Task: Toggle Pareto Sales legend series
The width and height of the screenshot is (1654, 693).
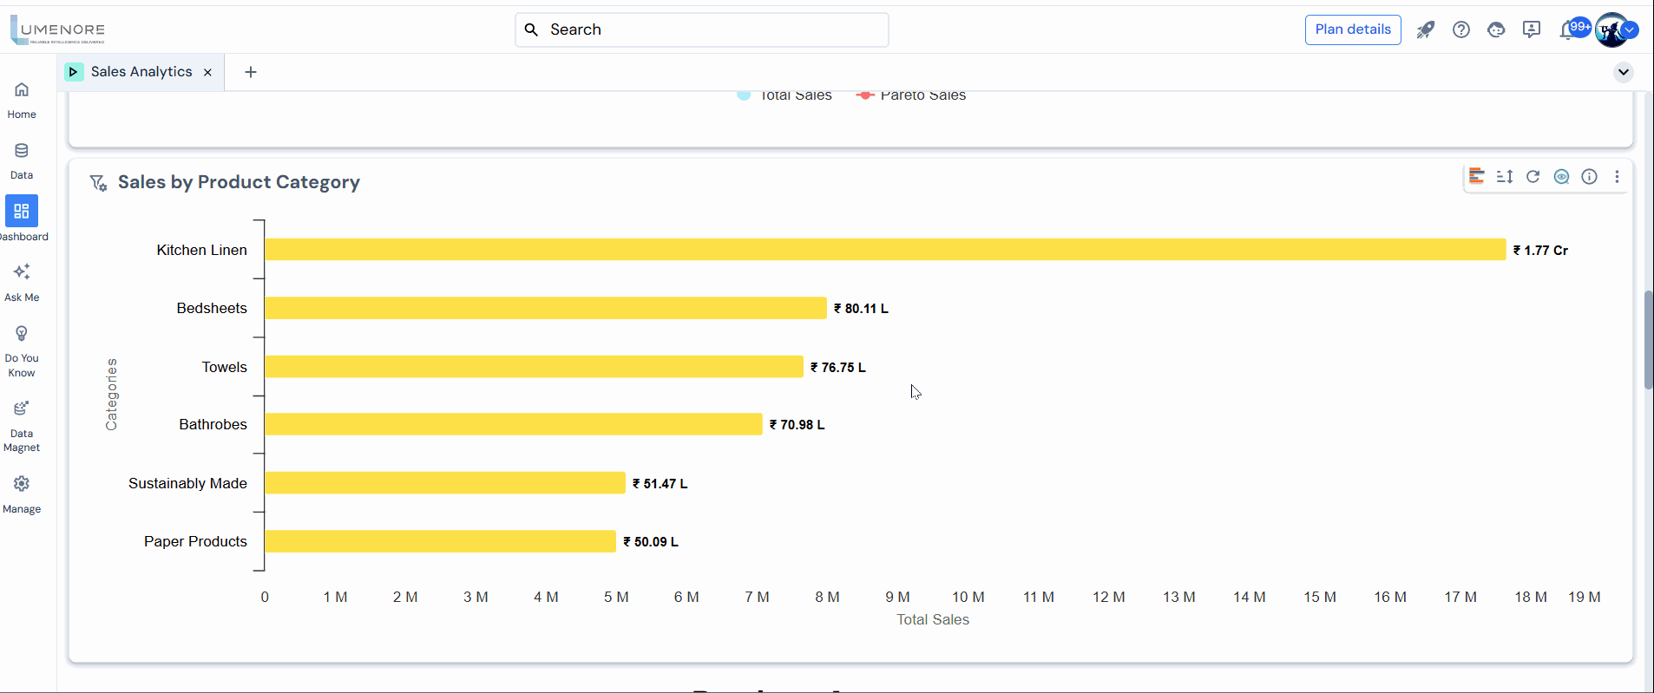Action: [911, 95]
